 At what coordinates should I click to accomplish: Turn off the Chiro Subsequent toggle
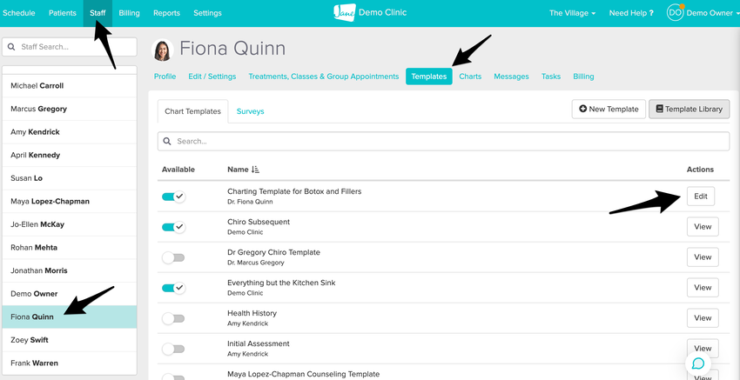[173, 227]
